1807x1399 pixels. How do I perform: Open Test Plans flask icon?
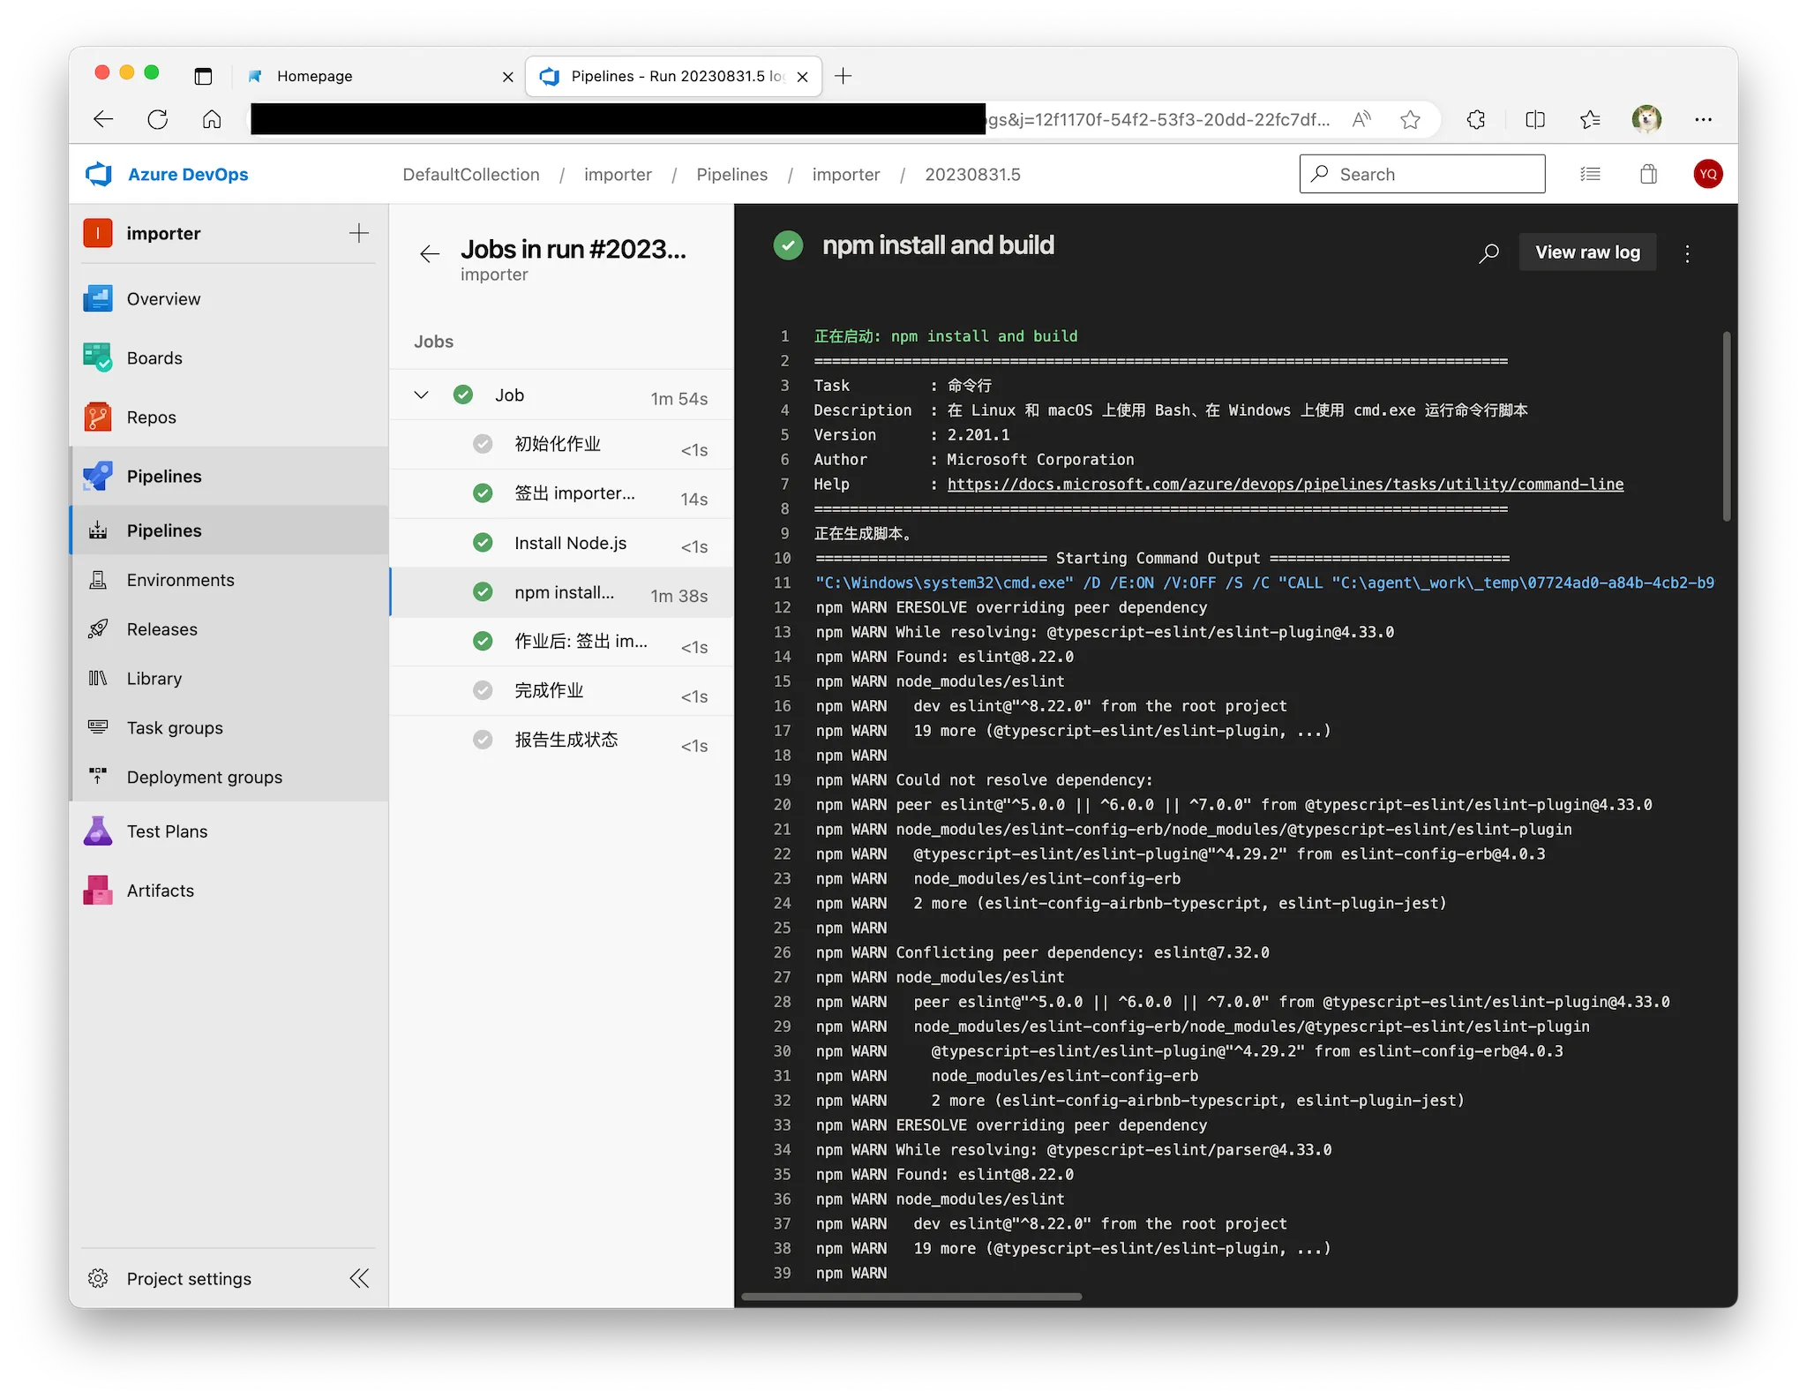click(x=98, y=831)
